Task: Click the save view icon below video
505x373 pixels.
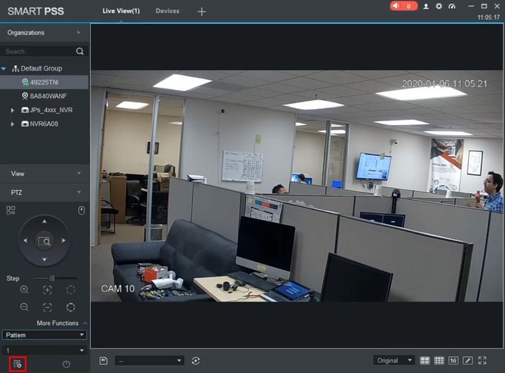Action: 104,360
